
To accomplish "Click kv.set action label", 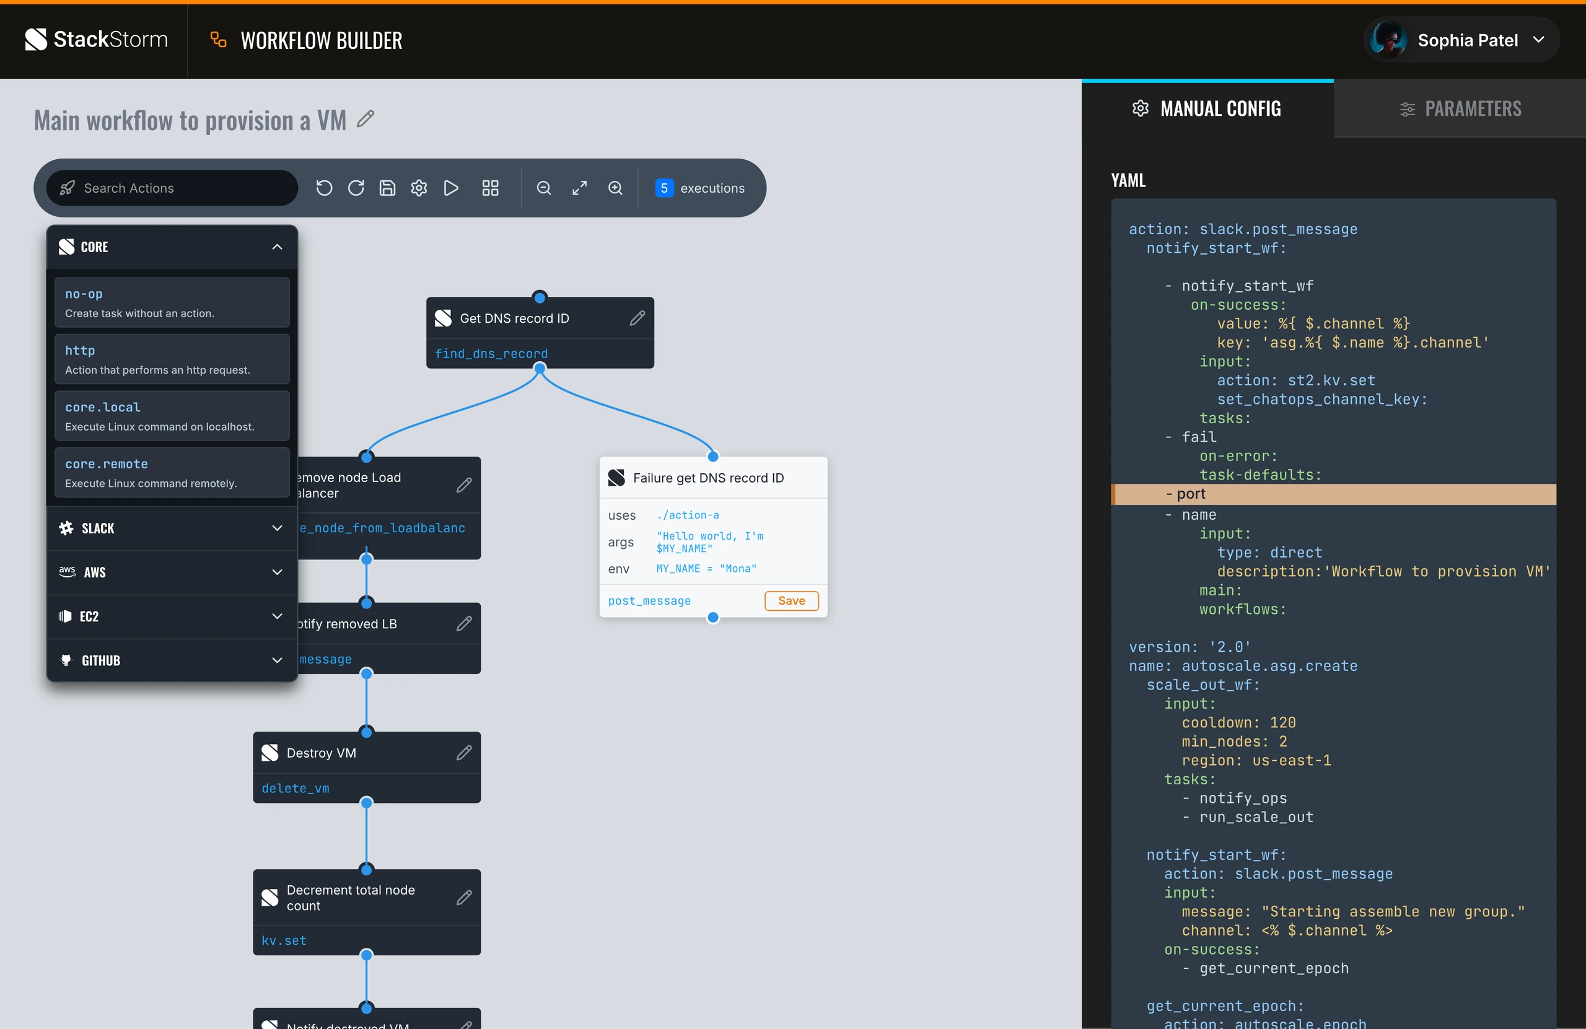I will tap(284, 940).
